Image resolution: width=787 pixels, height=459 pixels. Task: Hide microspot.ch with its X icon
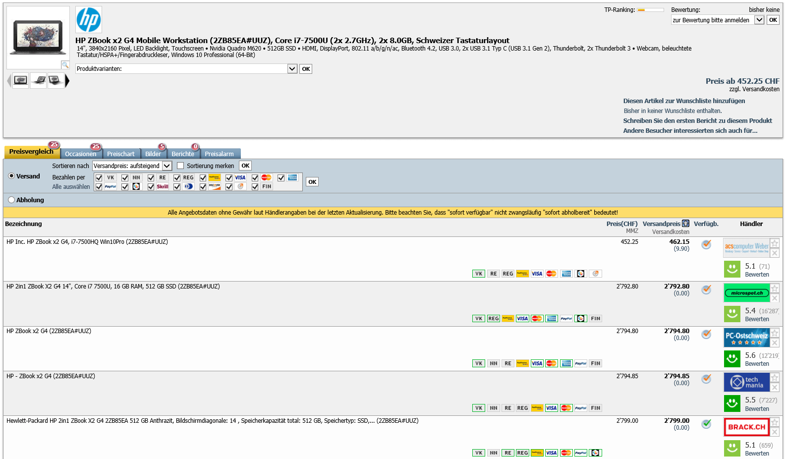pos(775,298)
